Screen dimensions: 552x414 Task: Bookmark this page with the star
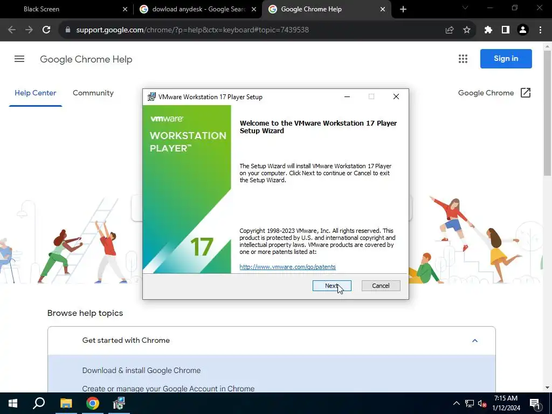tap(467, 30)
